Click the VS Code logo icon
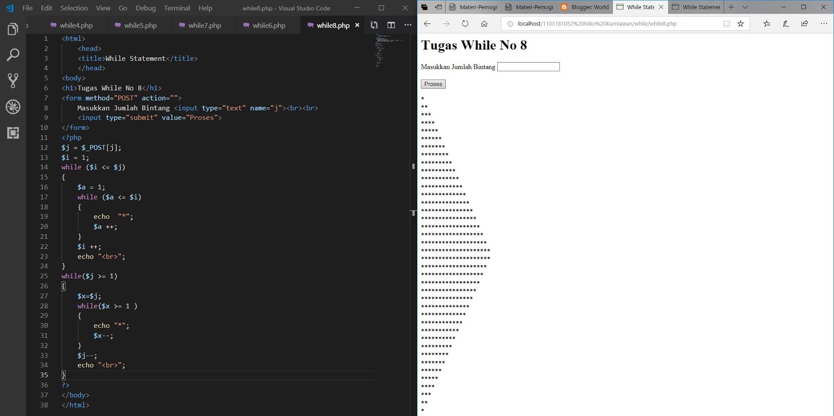The width and height of the screenshot is (834, 416). pos(9,8)
